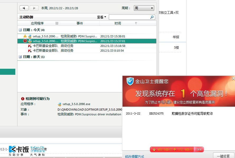Toggle sort arrow in 时间 column
The height and width of the screenshot is (158, 235).
click(136, 23)
